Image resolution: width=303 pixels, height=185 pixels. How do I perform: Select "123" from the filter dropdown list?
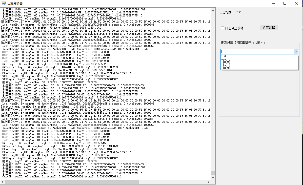point(224,56)
